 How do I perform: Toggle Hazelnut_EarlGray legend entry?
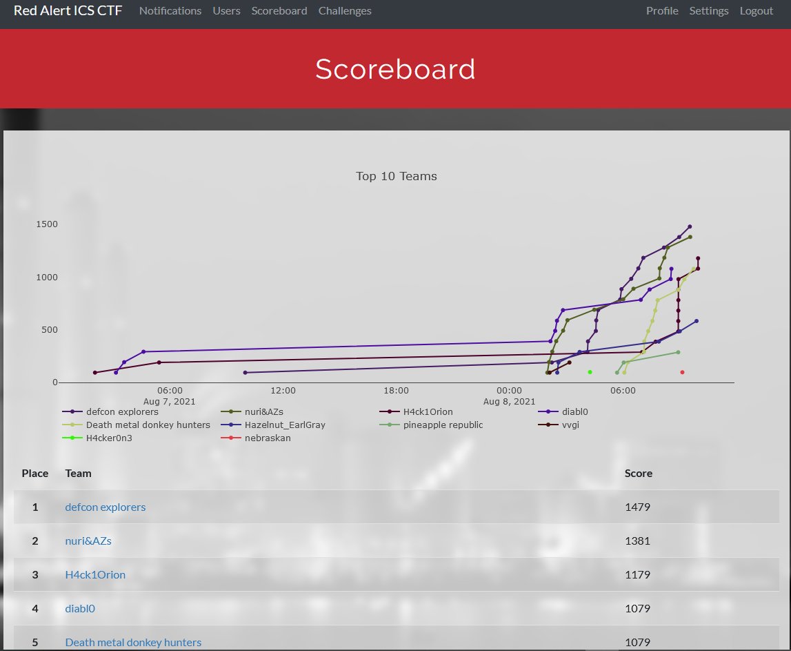point(273,425)
